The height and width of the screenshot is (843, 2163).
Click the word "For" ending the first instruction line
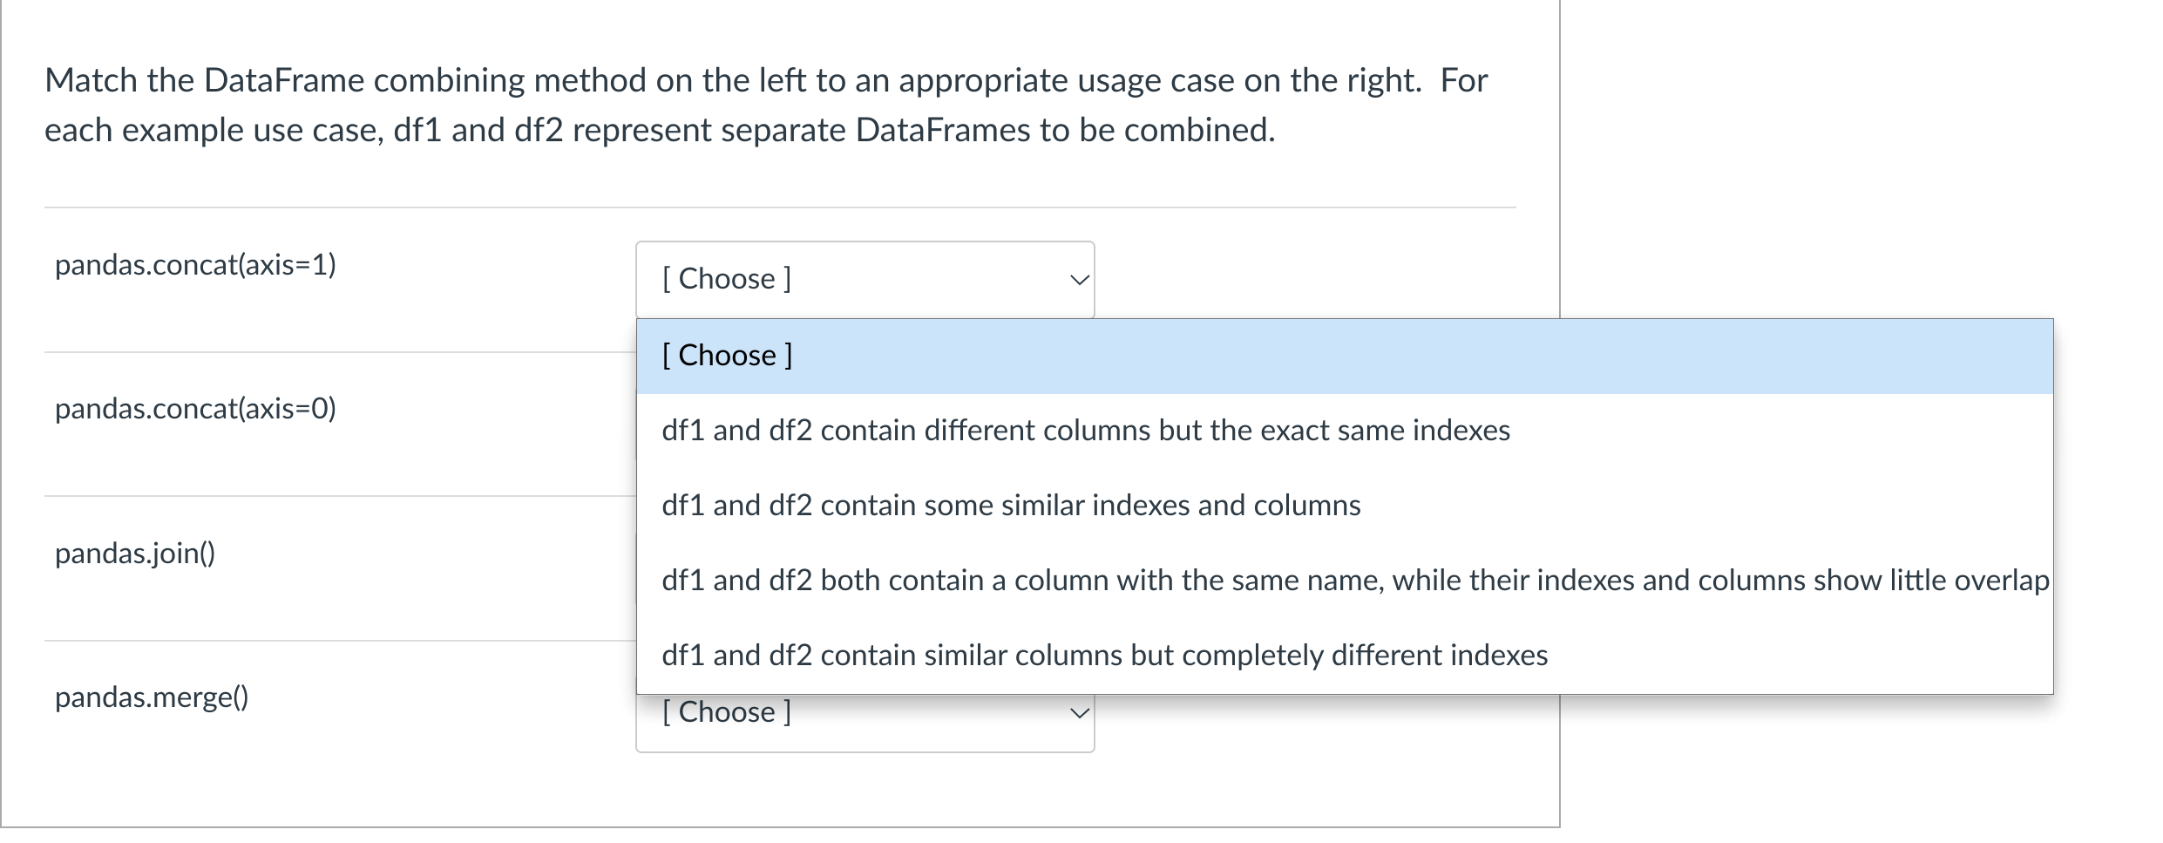pos(1463,80)
